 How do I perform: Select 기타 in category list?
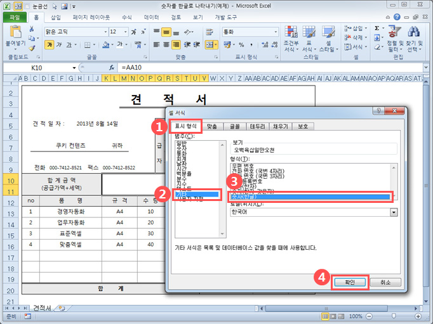tap(197, 194)
